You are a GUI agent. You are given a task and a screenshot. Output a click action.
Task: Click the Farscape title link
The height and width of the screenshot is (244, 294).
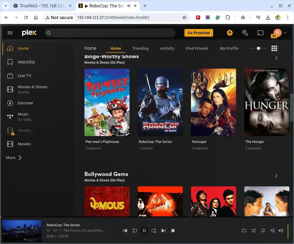pyautogui.click(x=199, y=142)
